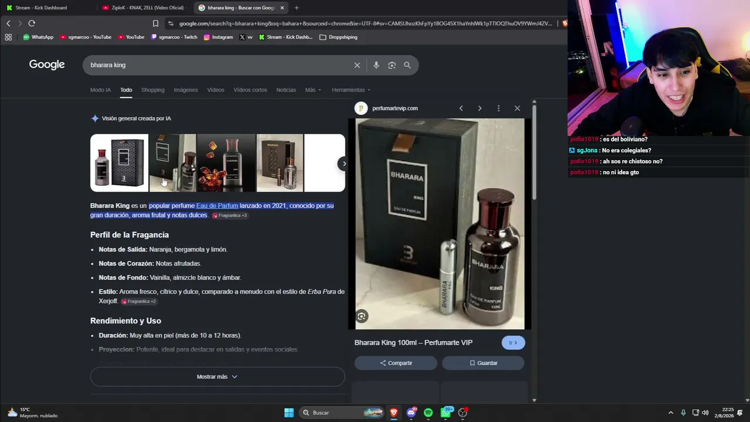Screen dimensions: 750x422
Task: Submit search with the magnifier icon
Action: (407, 65)
